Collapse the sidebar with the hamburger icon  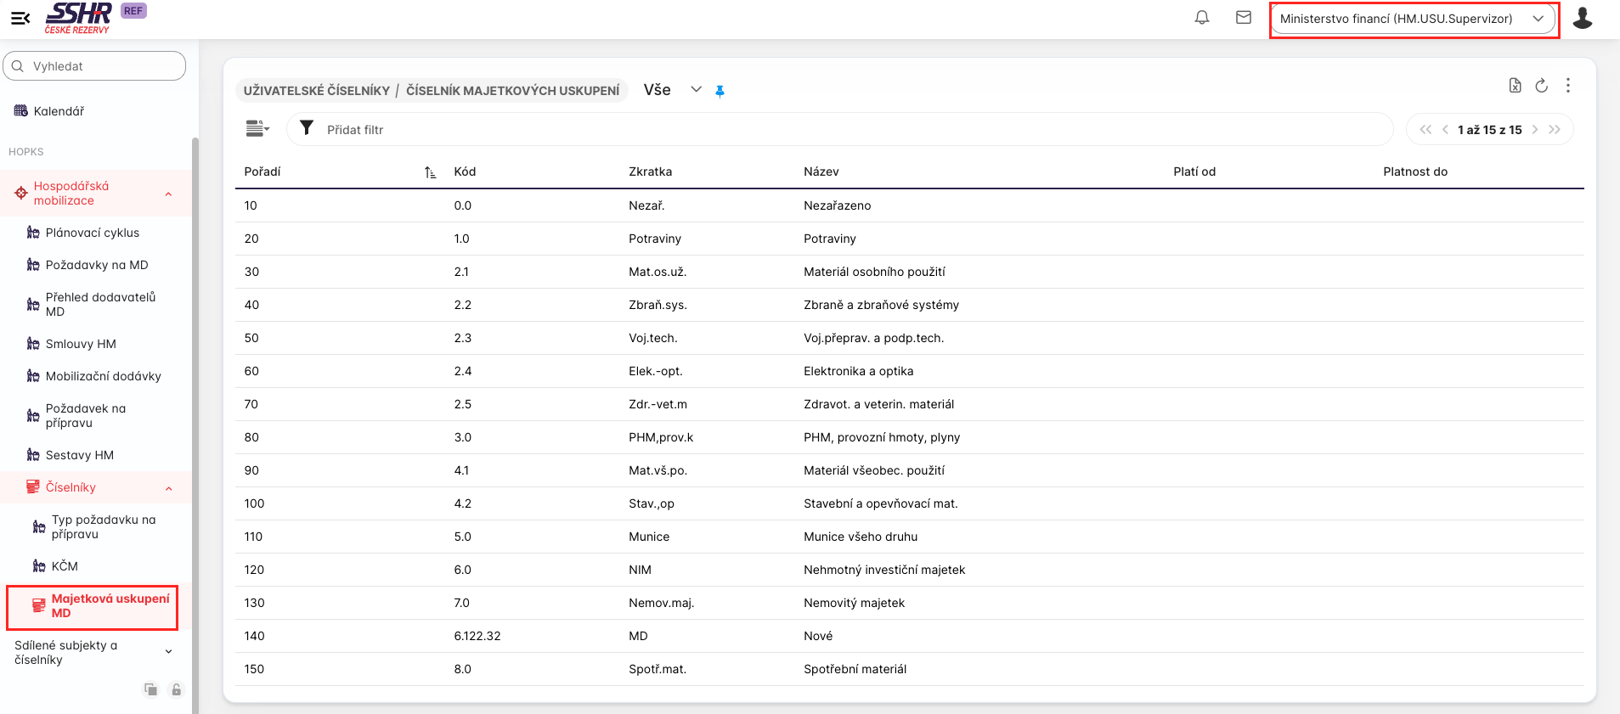tap(20, 18)
